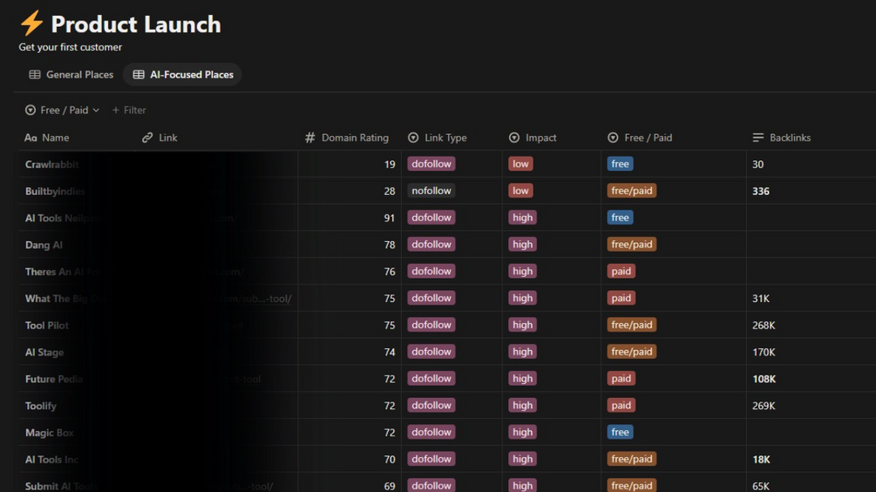The image size is (876, 492).
Task: Click the blue free tag in Magic Box row
Action: coord(620,432)
